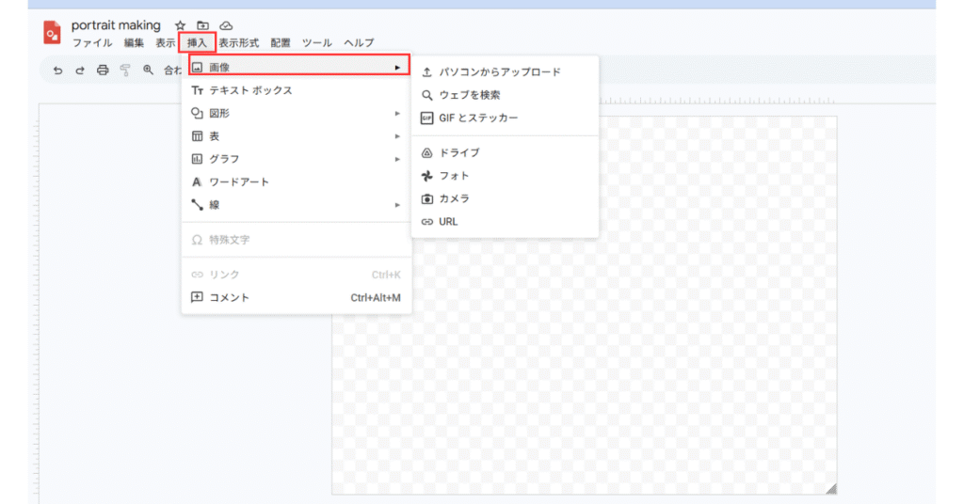Choose GIF とステッカー option
This screenshot has height=504, width=964.
coord(505,118)
